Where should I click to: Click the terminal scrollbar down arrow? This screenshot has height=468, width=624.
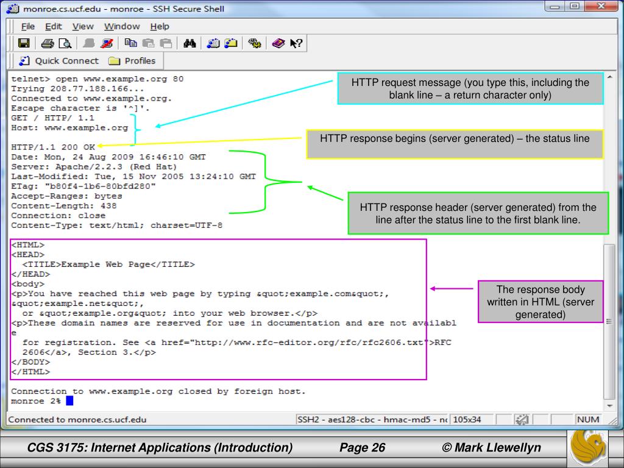[x=609, y=406]
